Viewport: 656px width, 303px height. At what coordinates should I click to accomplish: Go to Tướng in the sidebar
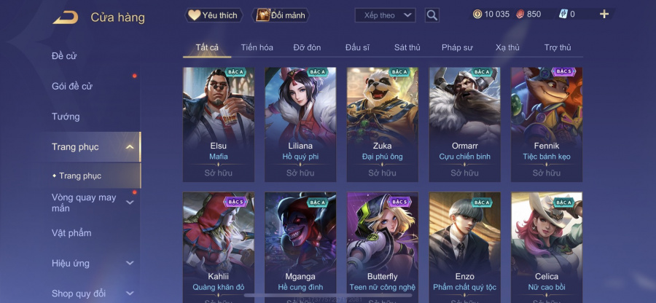[x=66, y=117]
